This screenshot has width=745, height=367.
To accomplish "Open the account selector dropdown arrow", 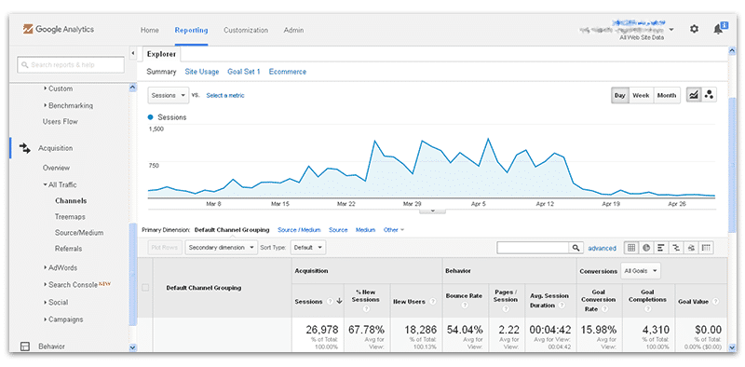I will pos(670,30).
